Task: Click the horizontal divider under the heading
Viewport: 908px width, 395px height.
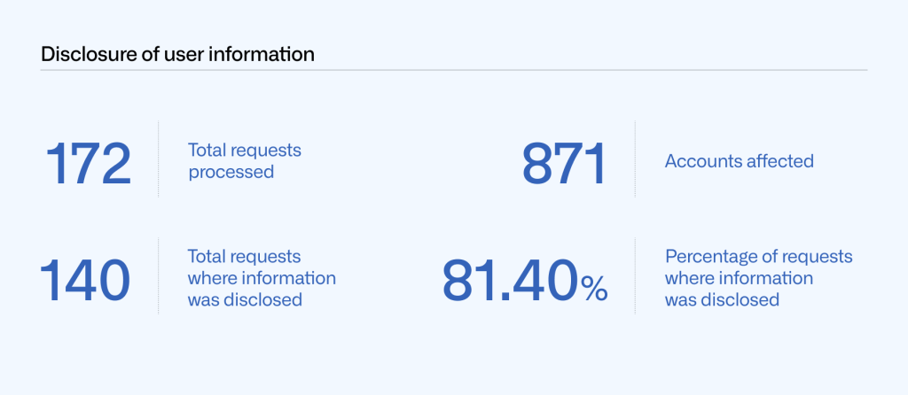Action: click(454, 70)
